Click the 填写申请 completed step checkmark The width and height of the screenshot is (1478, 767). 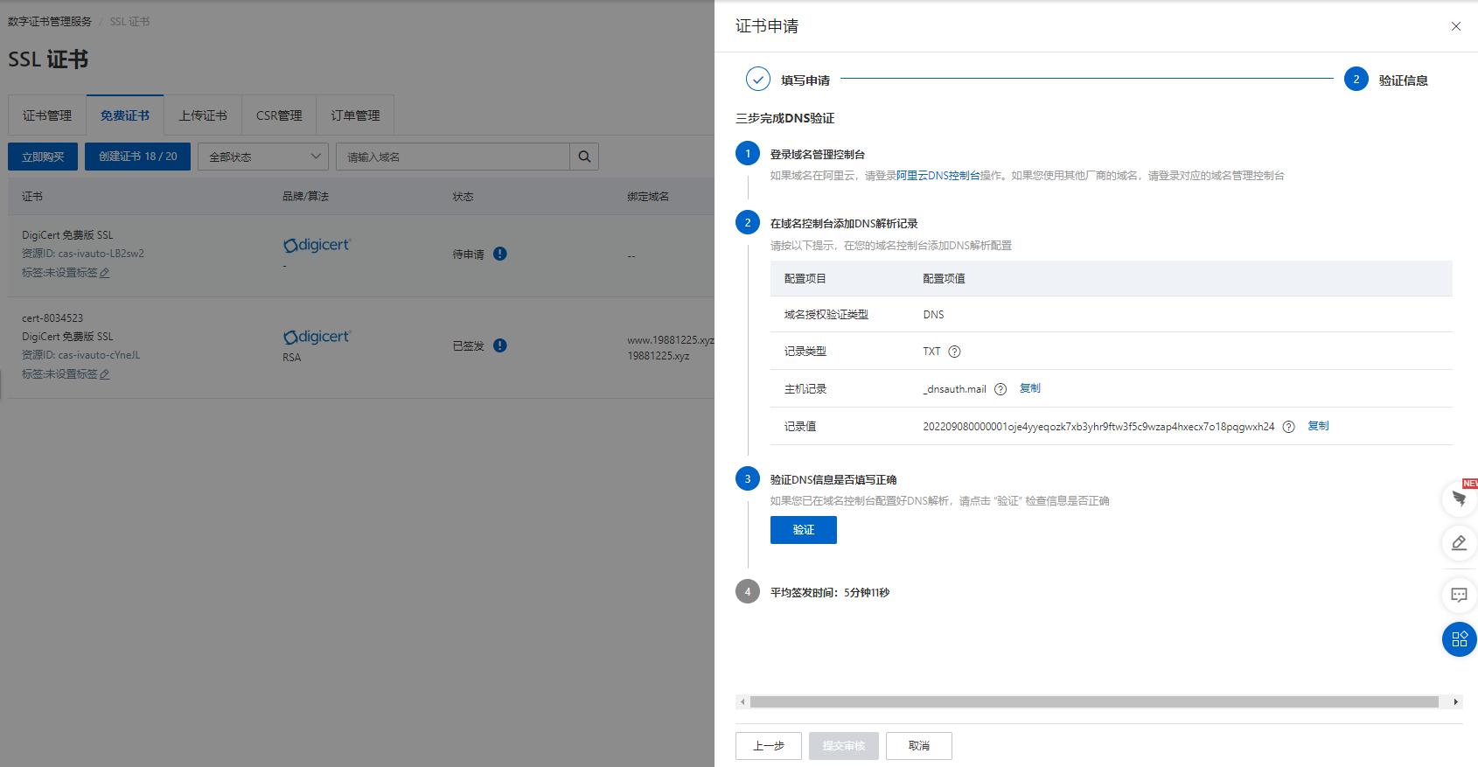click(x=758, y=79)
